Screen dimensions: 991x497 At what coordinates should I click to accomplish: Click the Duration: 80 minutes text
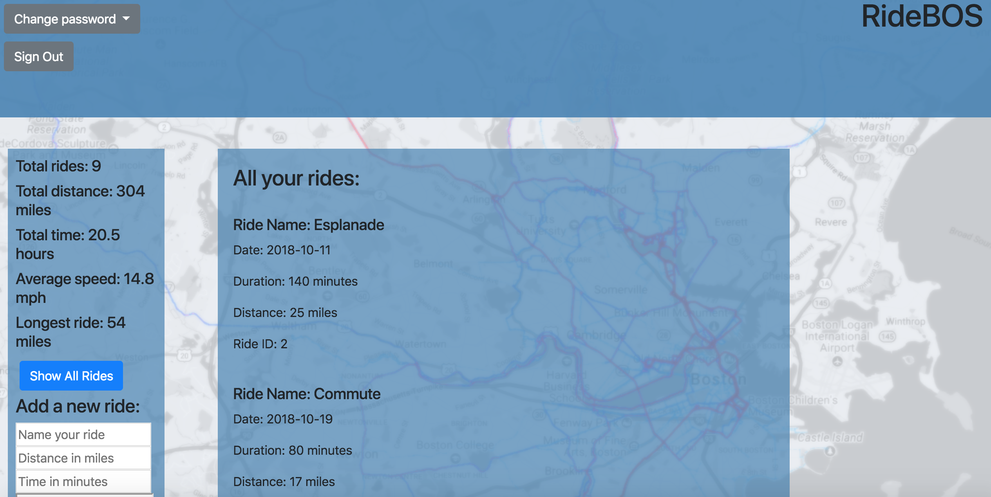click(x=292, y=450)
